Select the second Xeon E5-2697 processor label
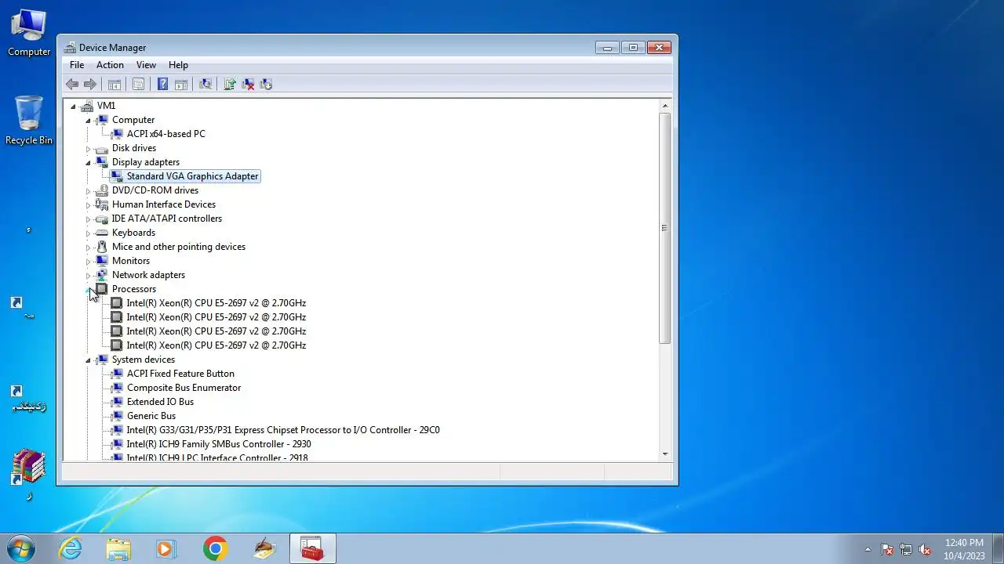1004x564 pixels. 216,317
